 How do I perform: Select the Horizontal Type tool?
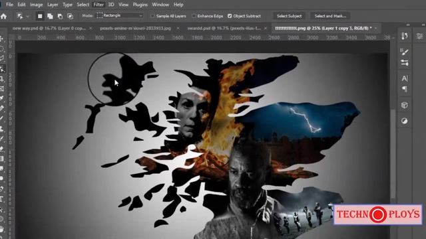coord(1,199)
